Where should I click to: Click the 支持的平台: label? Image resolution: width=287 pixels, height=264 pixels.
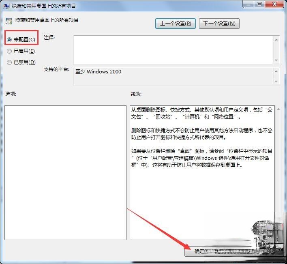57,69
